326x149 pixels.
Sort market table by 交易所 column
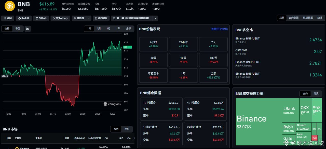tap(18, 138)
